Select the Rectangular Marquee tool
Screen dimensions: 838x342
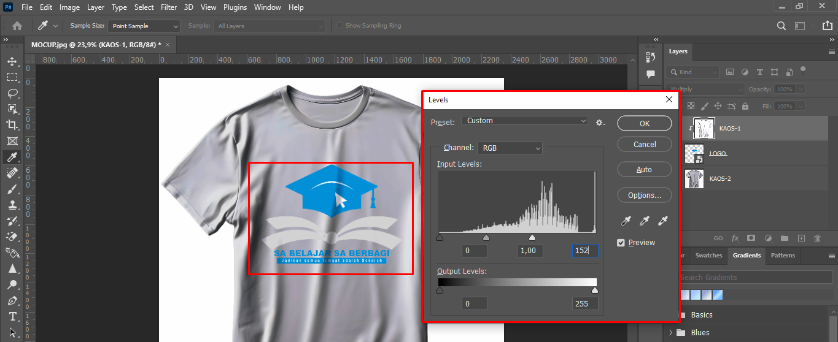[x=12, y=77]
